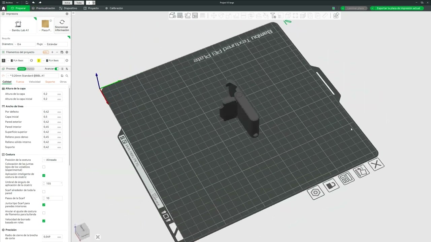Select the Color painting bucket tool
This screenshot has width=431, height=242.
266,15
